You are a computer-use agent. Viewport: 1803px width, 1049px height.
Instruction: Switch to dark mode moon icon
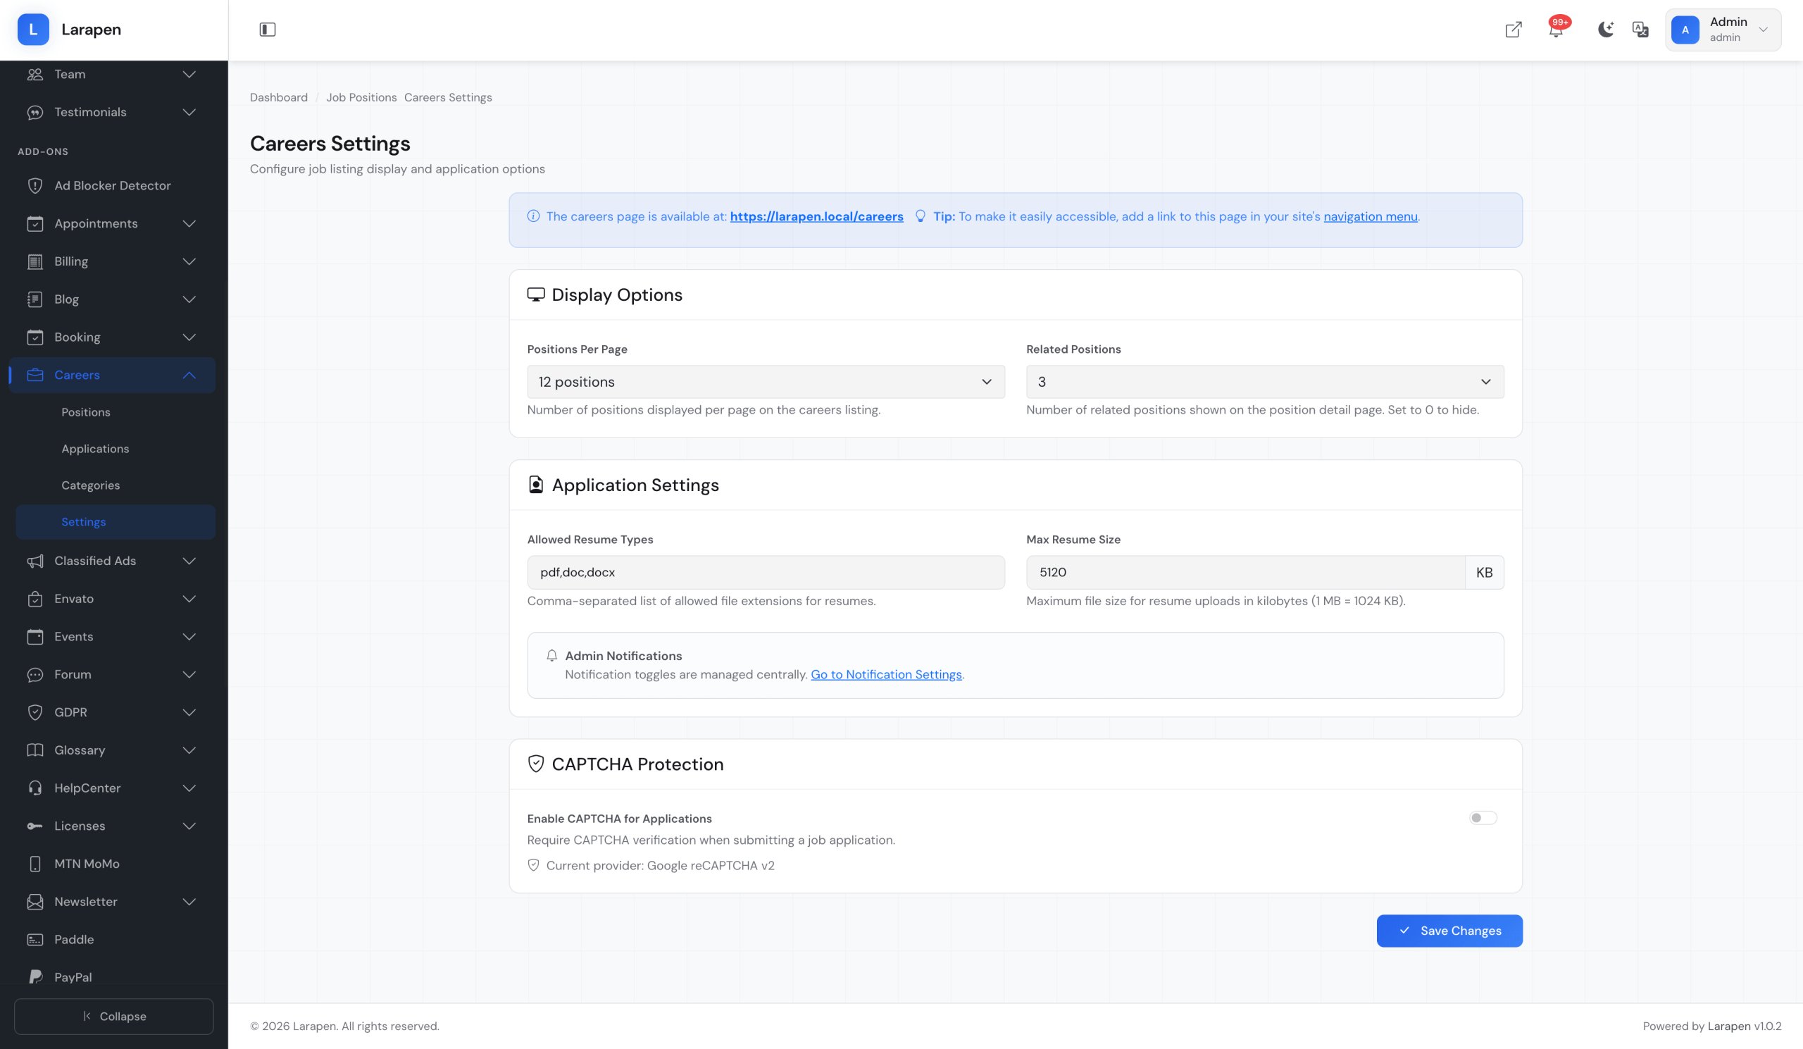pyautogui.click(x=1605, y=30)
